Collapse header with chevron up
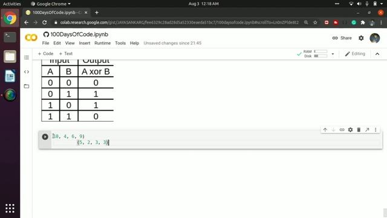387x218 pixels. point(377,54)
